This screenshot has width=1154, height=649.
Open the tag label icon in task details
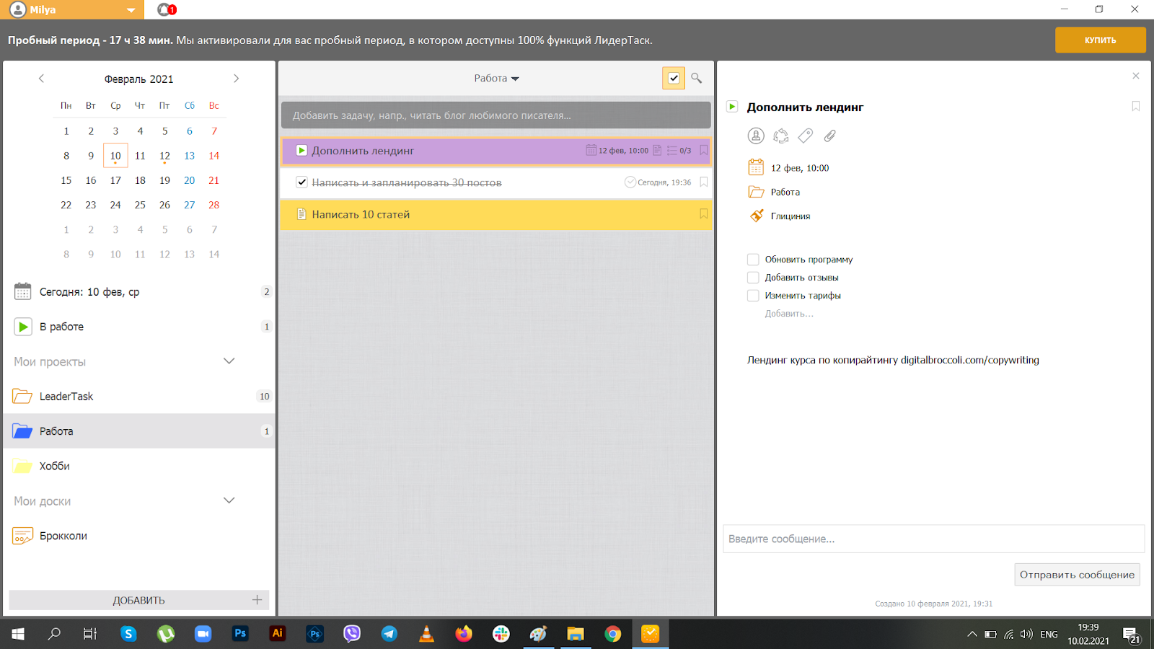(806, 136)
